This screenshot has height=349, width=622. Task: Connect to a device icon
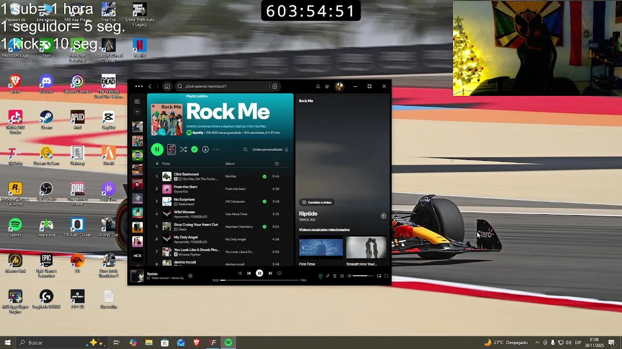342,276
